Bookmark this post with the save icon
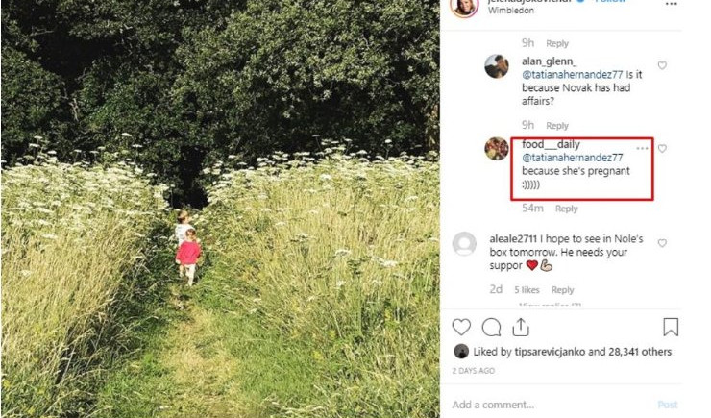711x418 pixels. pyautogui.click(x=671, y=327)
